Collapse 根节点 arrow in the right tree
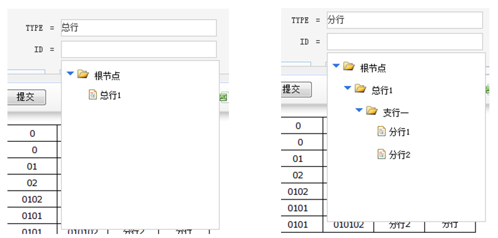The width and height of the screenshot is (498, 238). [336, 66]
